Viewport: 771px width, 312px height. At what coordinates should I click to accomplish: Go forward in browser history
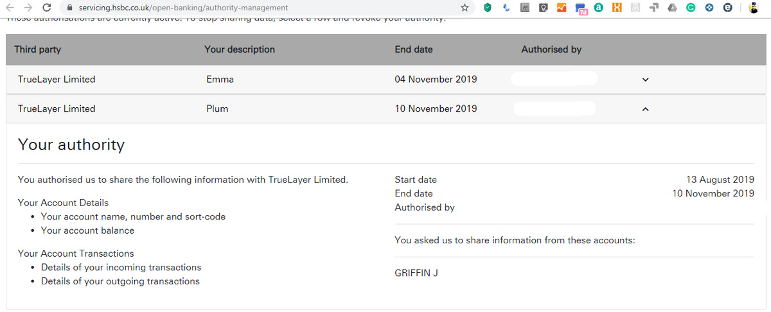pyautogui.click(x=27, y=8)
